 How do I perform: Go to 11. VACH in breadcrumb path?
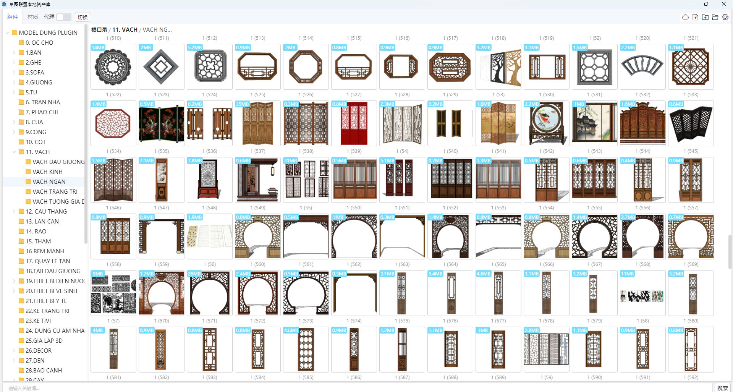tap(125, 30)
